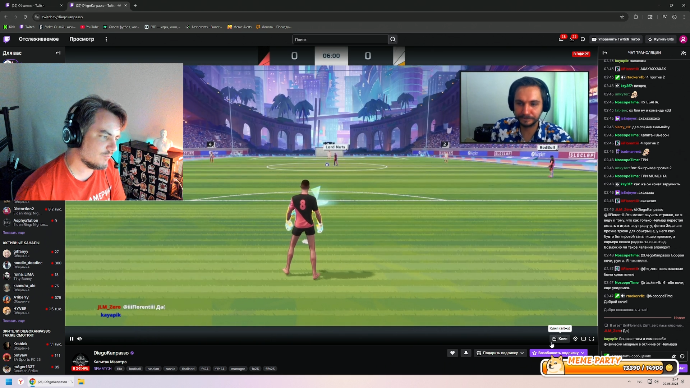Open the Просмотр tab
The image size is (690, 388).
pyautogui.click(x=82, y=39)
